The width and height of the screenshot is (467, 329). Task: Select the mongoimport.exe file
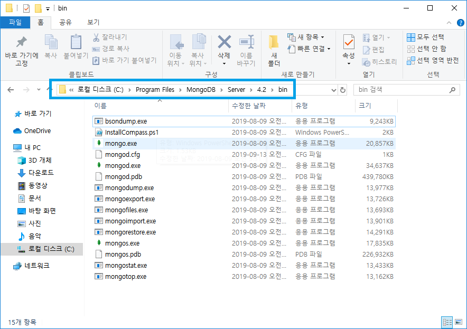click(244, 221)
